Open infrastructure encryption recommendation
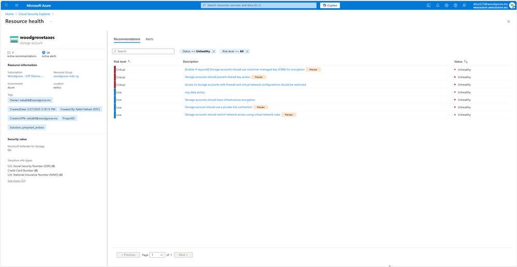 (220, 99)
